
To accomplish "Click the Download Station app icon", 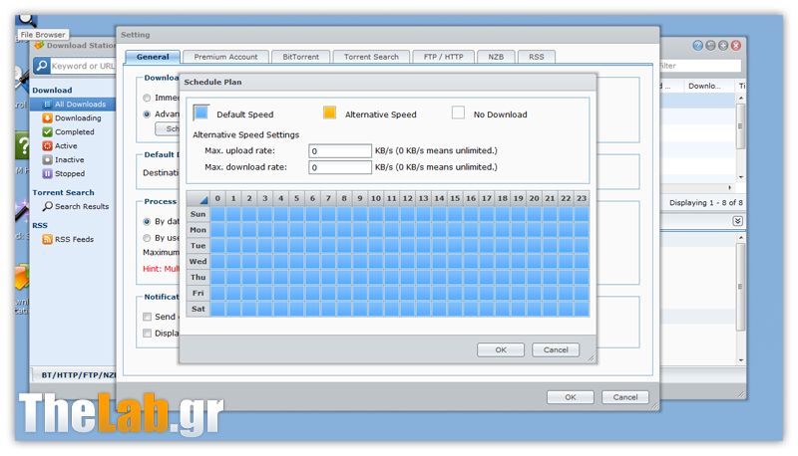I will pyautogui.click(x=39, y=45).
